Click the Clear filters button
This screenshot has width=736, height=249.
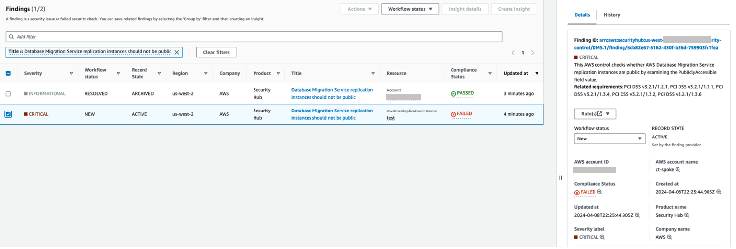pyautogui.click(x=216, y=52)
